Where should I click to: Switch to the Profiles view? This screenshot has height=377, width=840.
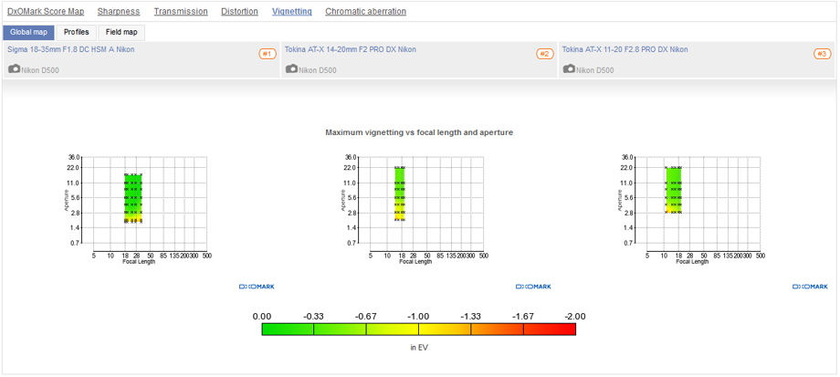point(76,32)
